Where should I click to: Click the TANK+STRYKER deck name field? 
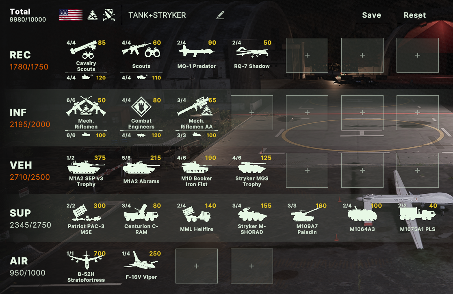157,15
